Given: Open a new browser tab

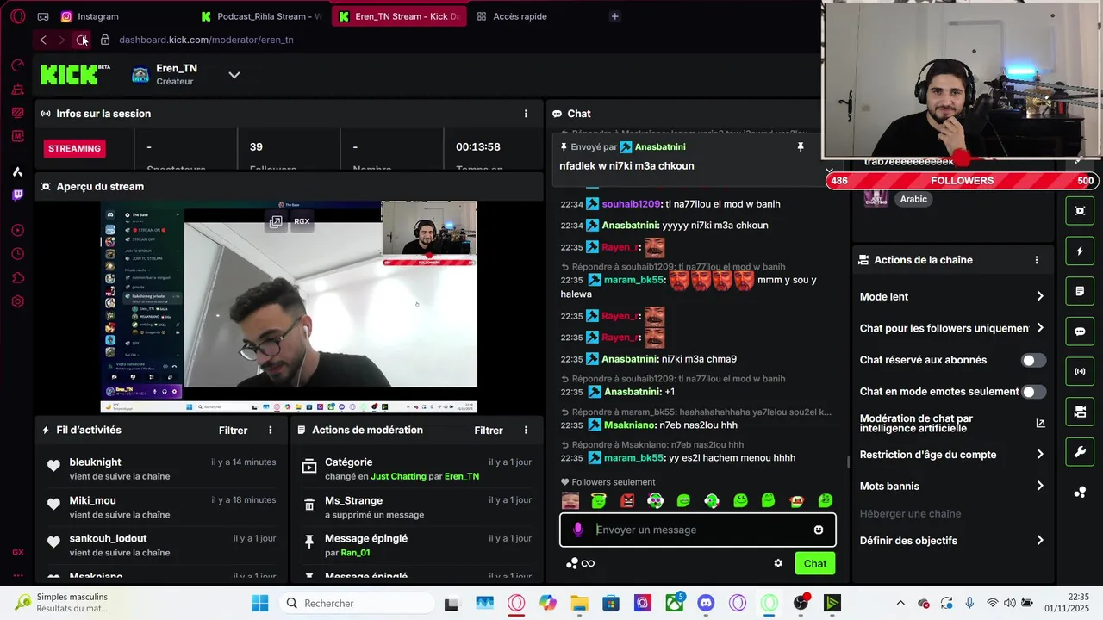Looking at the screenshot, I should 614,16.
